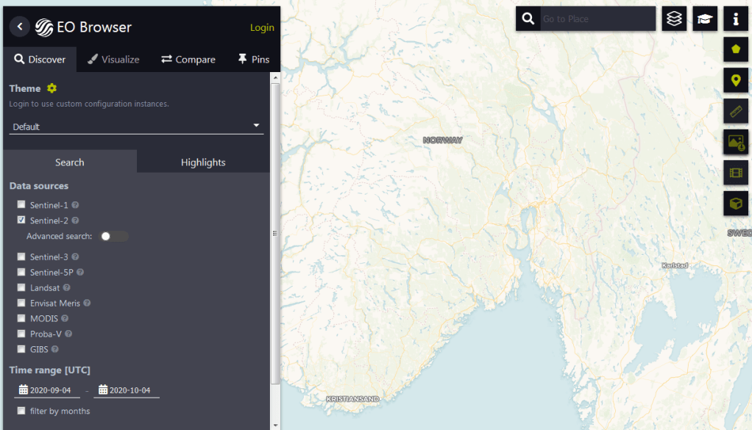Switch to the Visualize tab

[113, 60]
